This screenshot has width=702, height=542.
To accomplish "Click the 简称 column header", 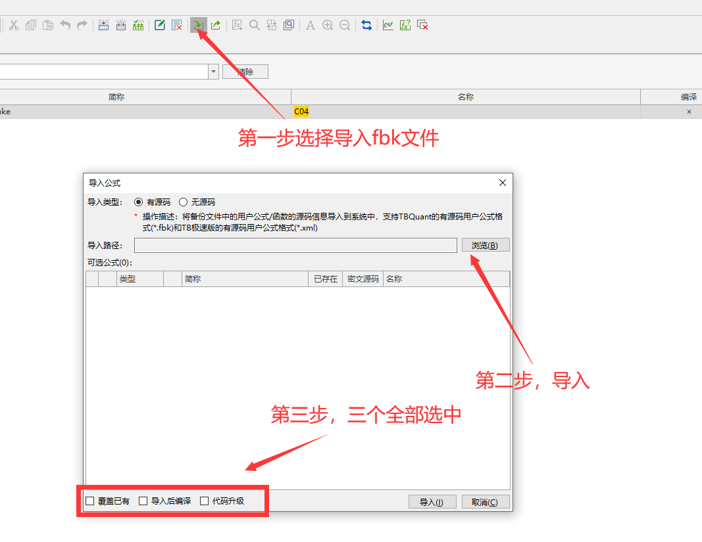I will pos(116,97).
